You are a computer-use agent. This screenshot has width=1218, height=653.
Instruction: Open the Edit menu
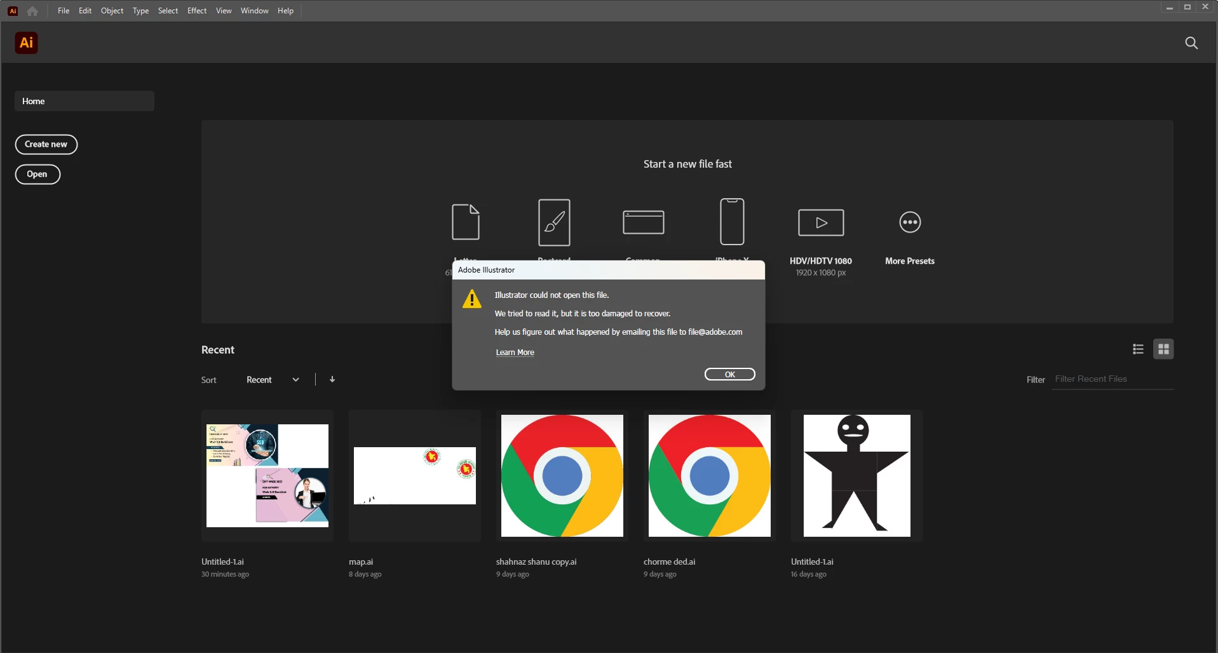(x=85, y=11)
